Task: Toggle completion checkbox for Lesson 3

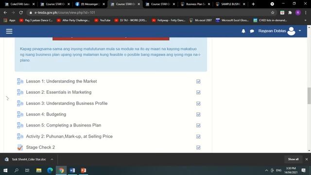Action: pos(198,104)
